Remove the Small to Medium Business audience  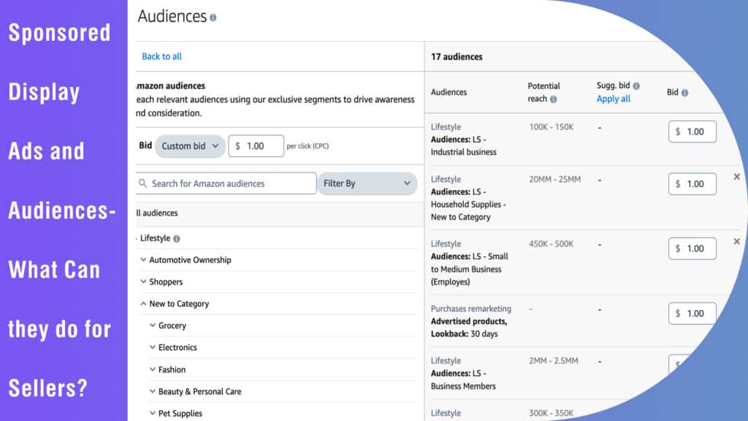pyautogui.click(x=736, y=241)
